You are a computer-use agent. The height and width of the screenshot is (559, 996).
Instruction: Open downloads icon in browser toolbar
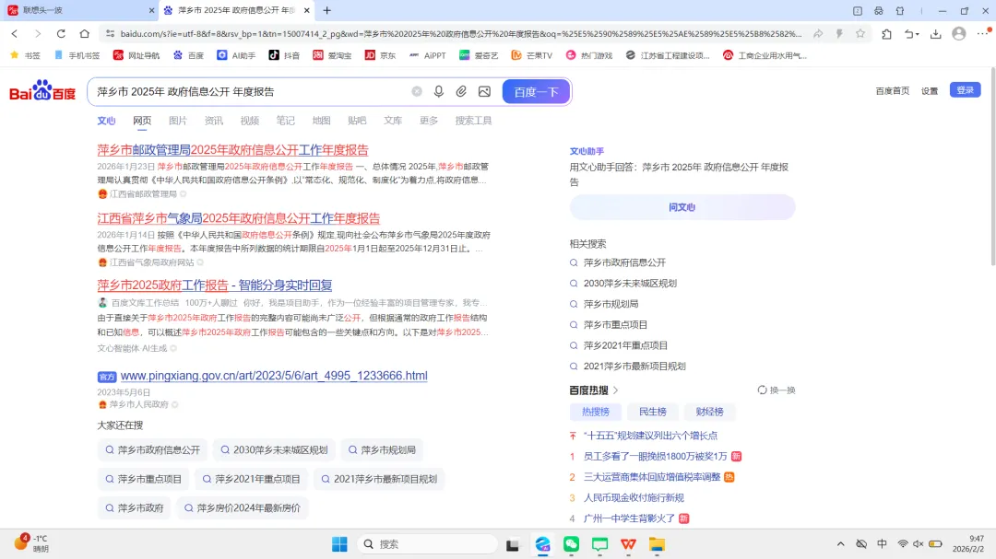click(x=936, y=34)
